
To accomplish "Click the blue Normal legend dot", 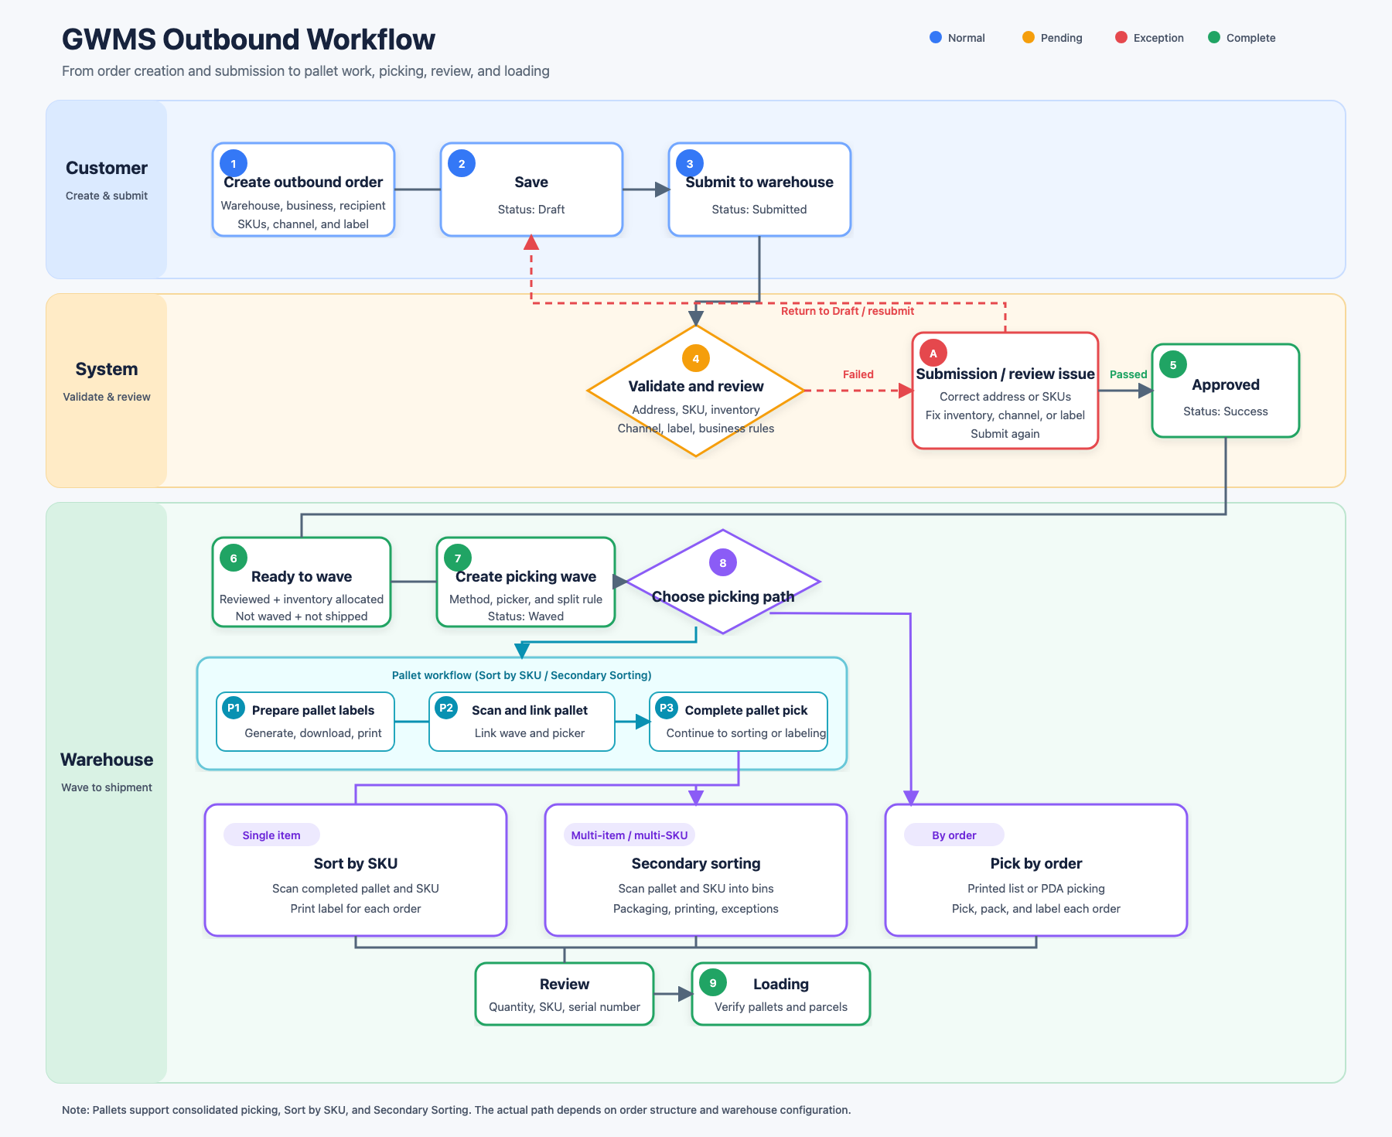I will coord(936,37).
